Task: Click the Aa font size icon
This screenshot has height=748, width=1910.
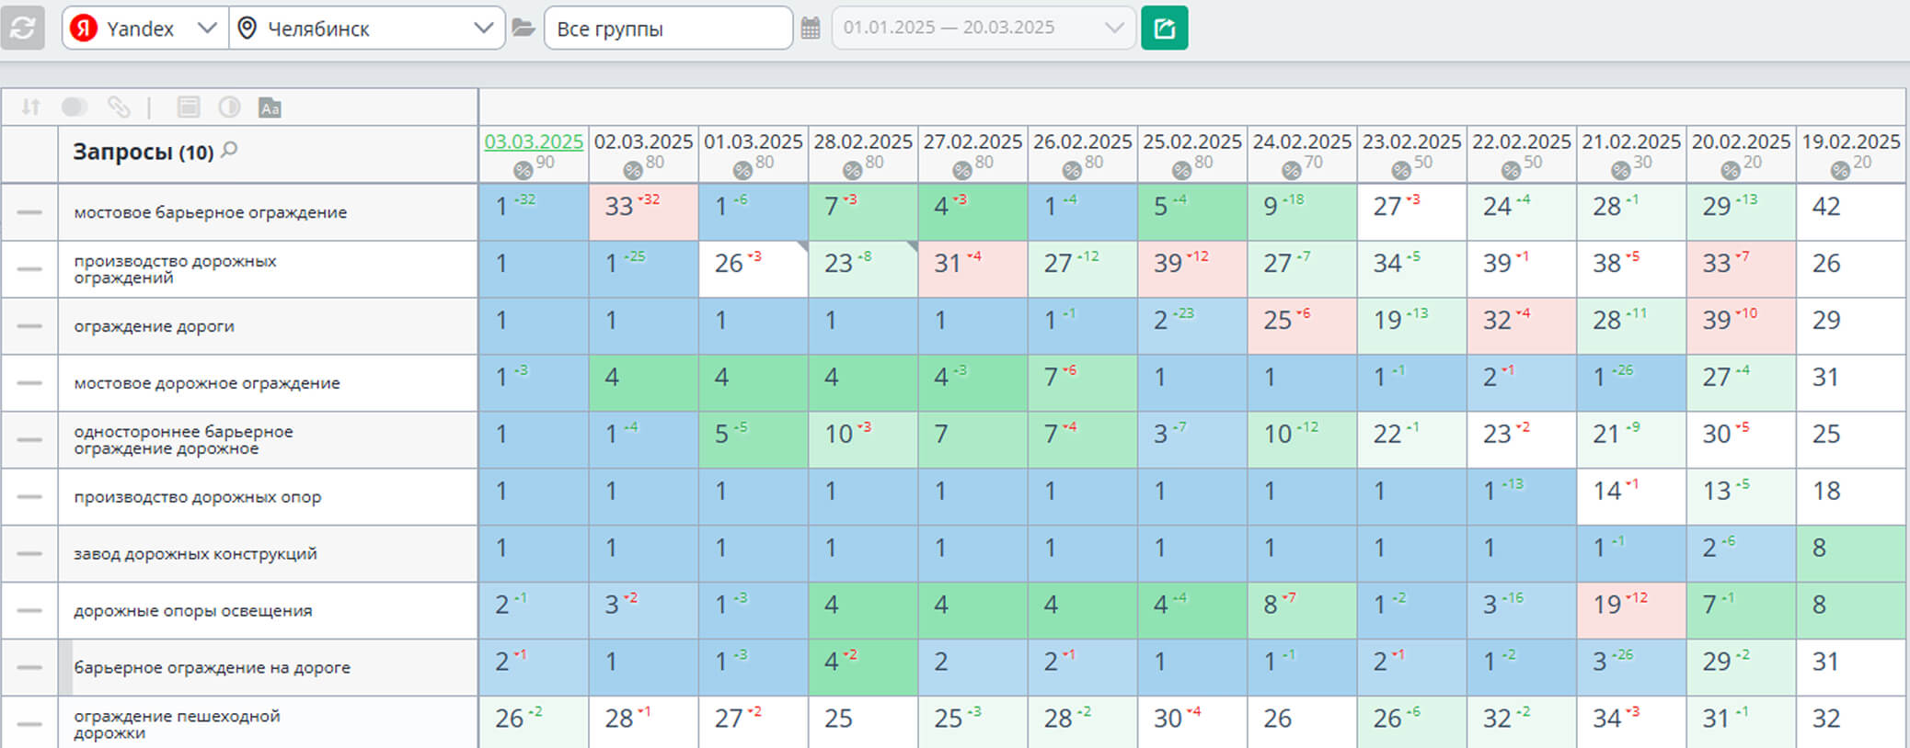Action: pyautogui.click(x=270, y=108)
